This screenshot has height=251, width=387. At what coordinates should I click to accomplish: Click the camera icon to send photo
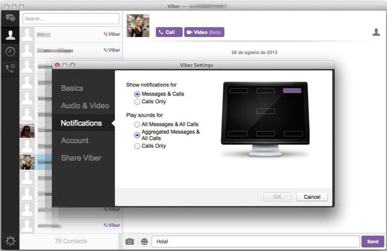tap(130, 242)
